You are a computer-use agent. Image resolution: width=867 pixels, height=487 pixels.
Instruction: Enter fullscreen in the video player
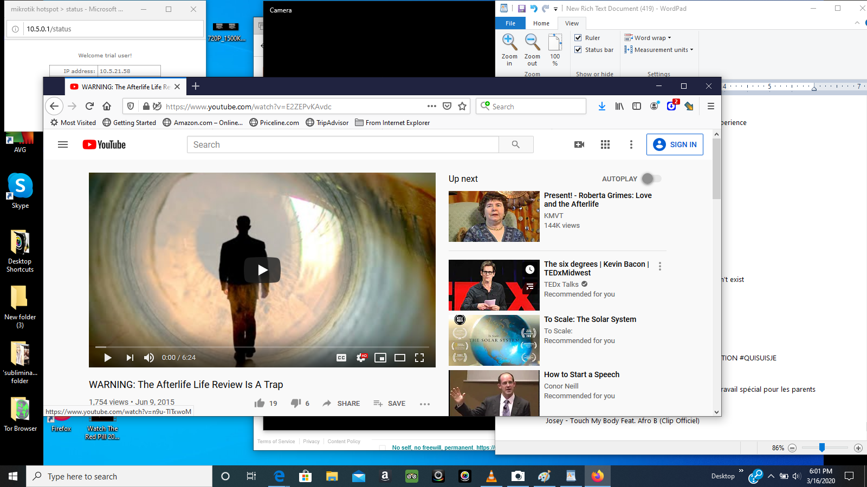(419, 358)
